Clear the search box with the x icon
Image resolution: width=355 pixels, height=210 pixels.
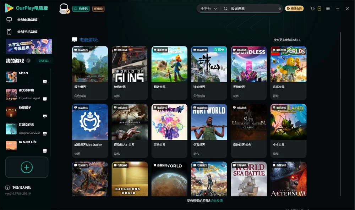click(280, 9)
